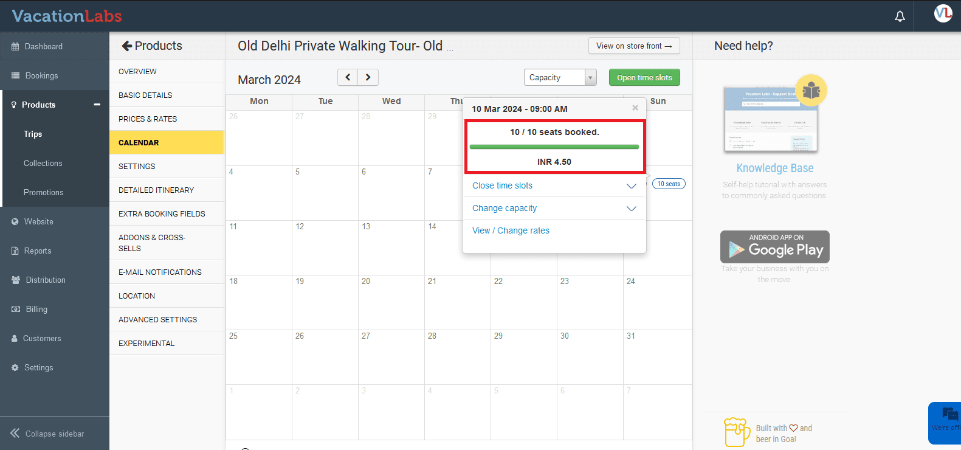Go to previous month with left arrow
This screenshot has height=450, width=961.
tap(348, 77)
